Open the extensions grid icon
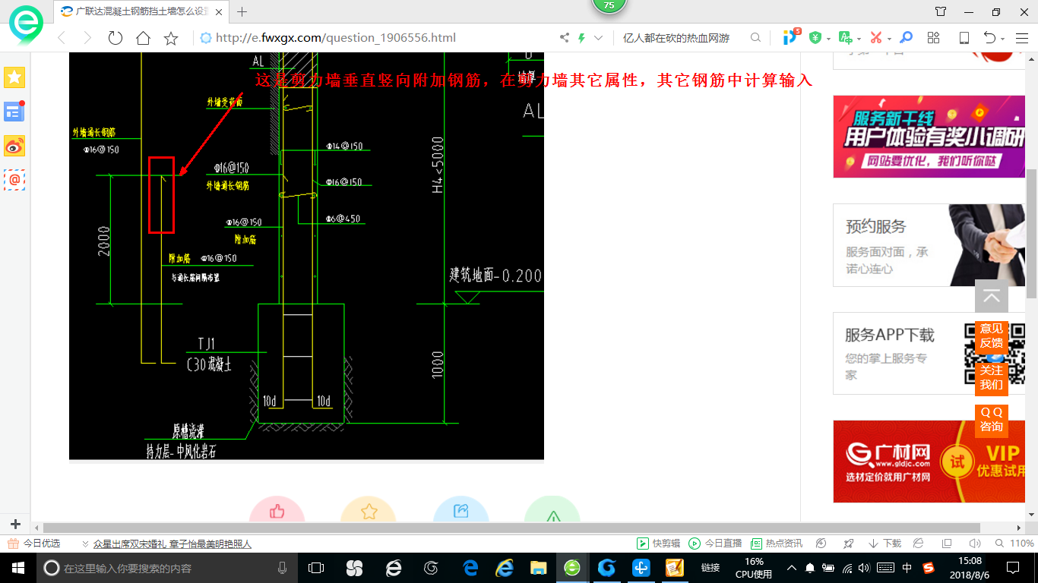This screenshot has height=583, width=1038. click(934, 38)
